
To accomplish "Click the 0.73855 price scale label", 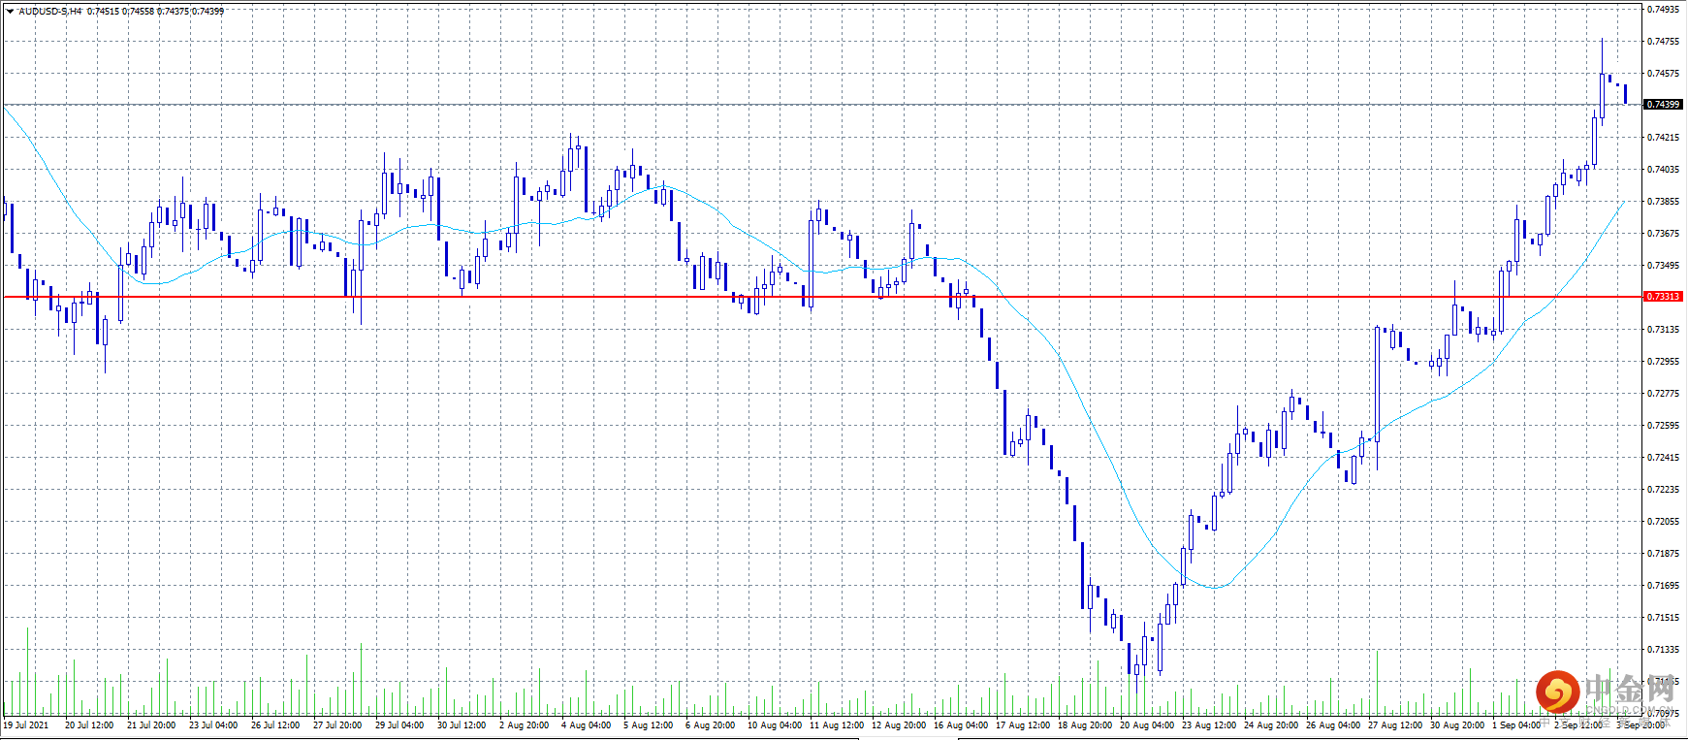I will (1664, 202).
